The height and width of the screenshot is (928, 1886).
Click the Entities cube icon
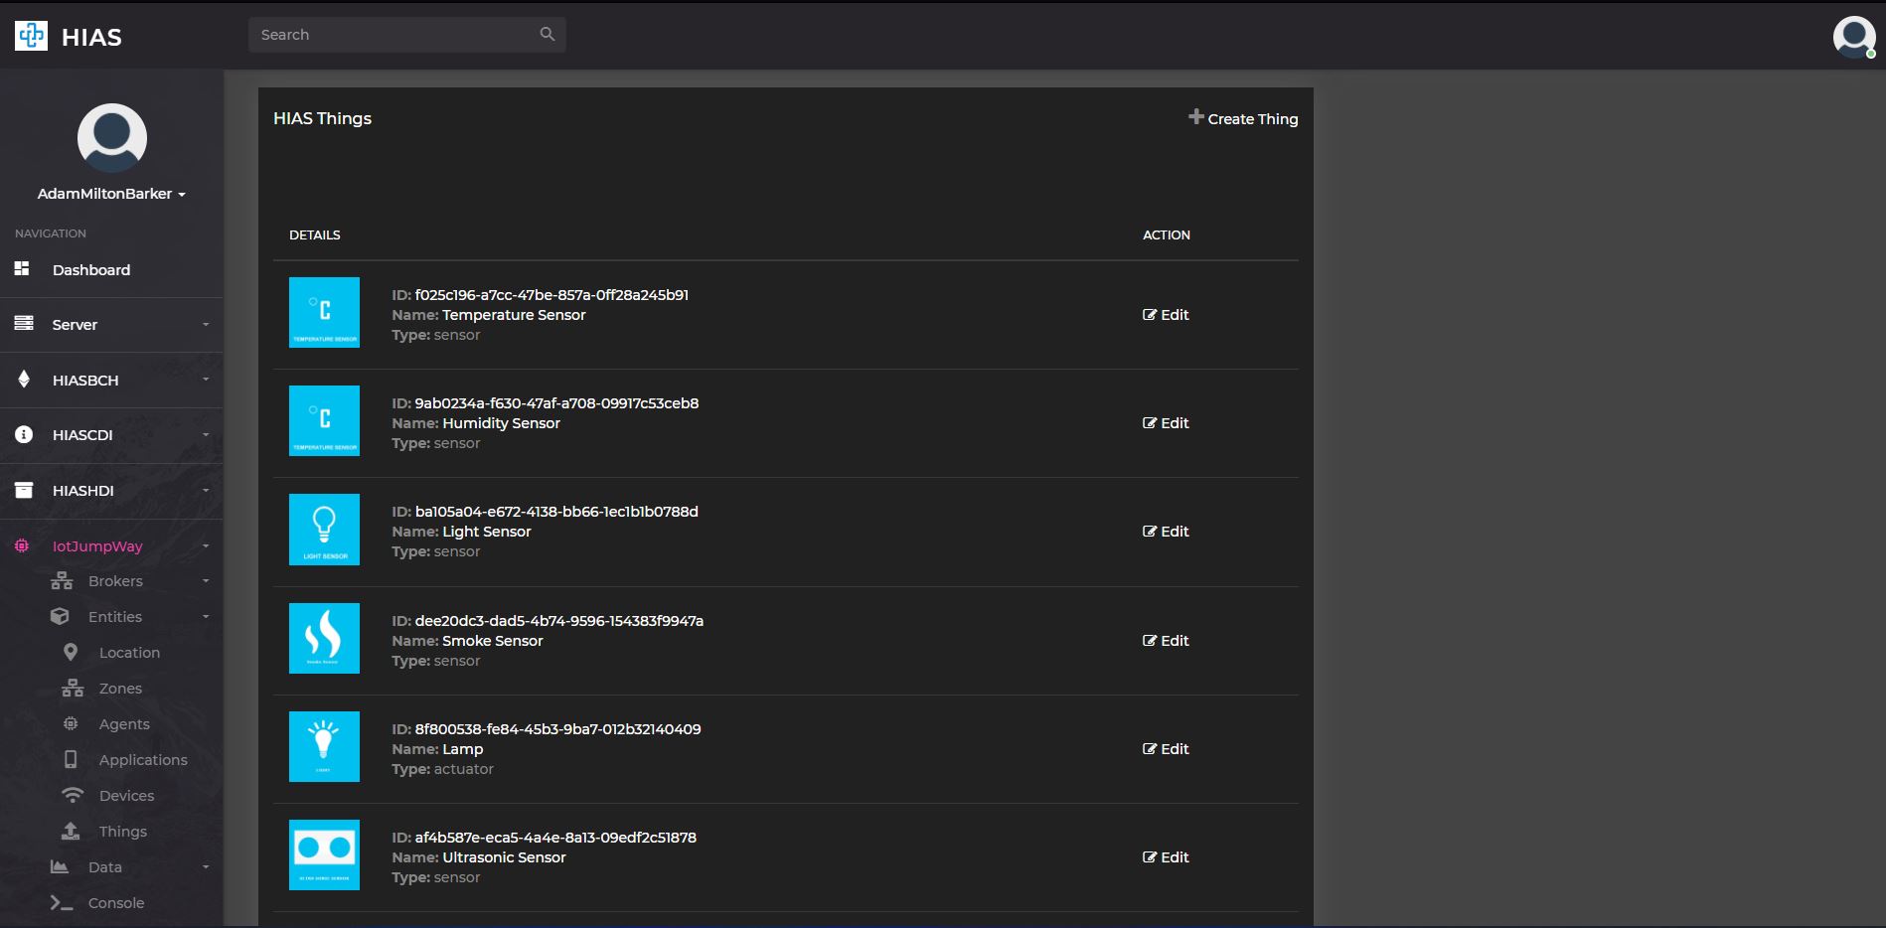[60, 616]
